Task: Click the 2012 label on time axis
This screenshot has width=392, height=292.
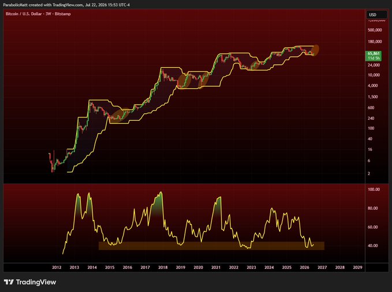Action: click(x=57, y=268)
